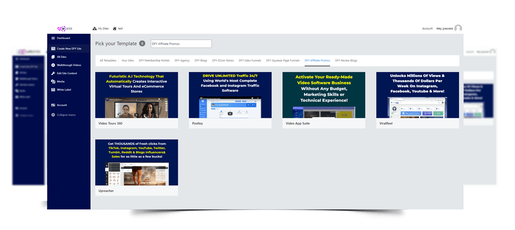Click the Walkthrough Videos play icon
515x230 pixels.
click(53, 65)
